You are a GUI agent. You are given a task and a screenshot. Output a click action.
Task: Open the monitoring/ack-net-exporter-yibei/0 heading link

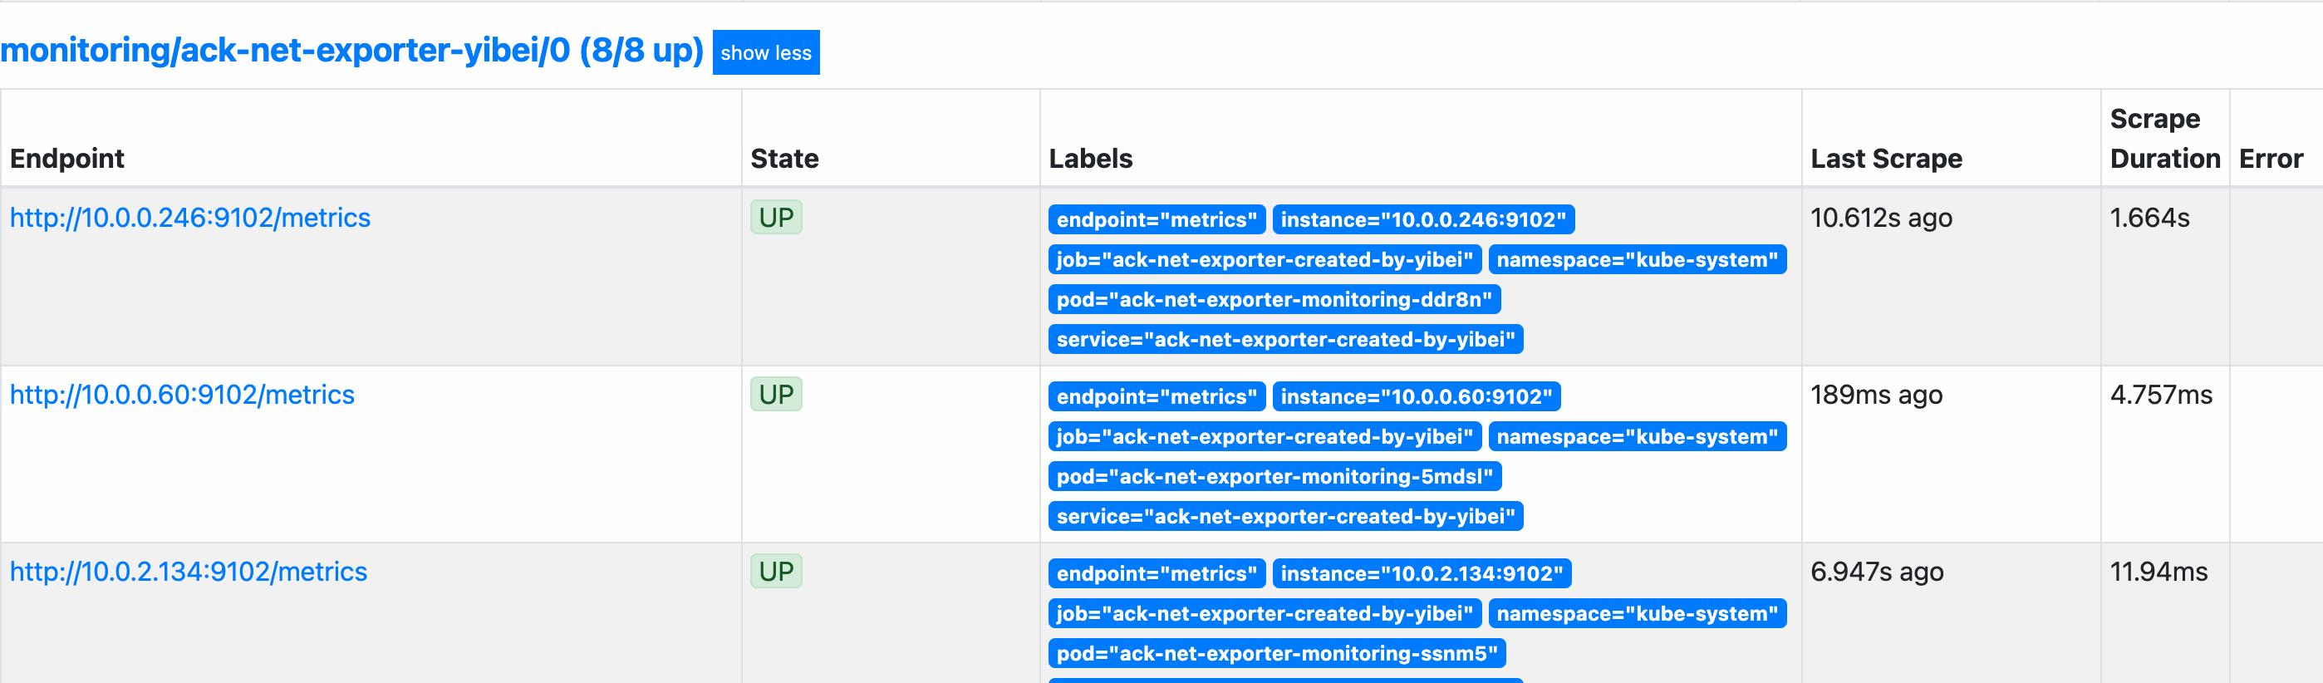[351, 51]
